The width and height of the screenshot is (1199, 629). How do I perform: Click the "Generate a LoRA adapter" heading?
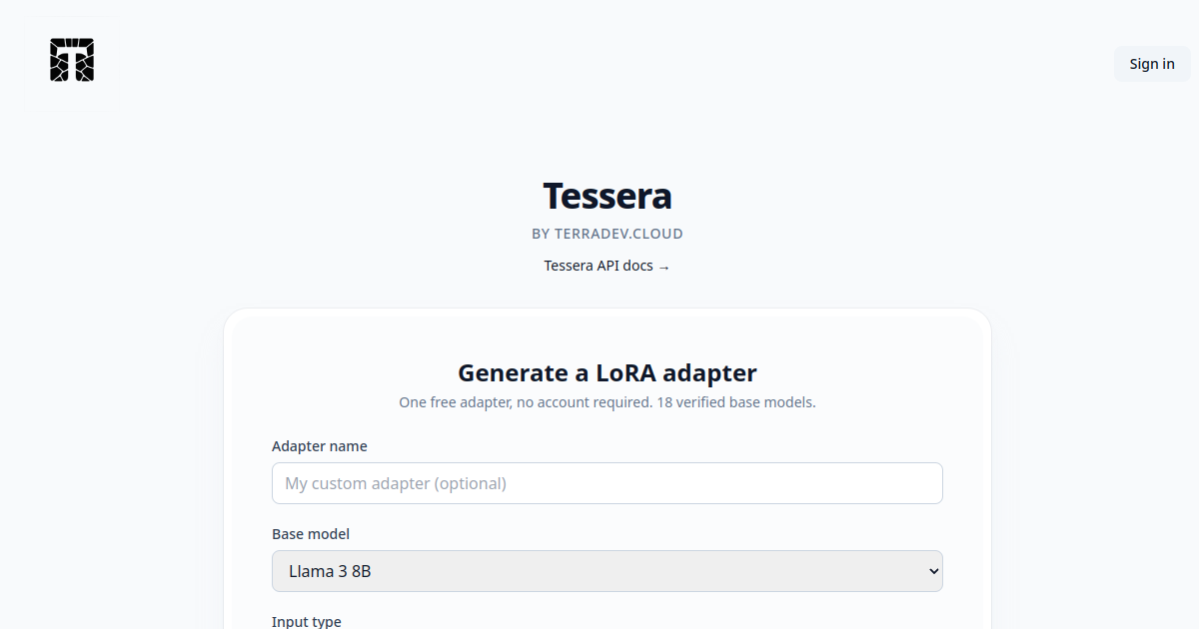607,372
